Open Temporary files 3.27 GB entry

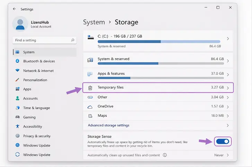[158, 87]
